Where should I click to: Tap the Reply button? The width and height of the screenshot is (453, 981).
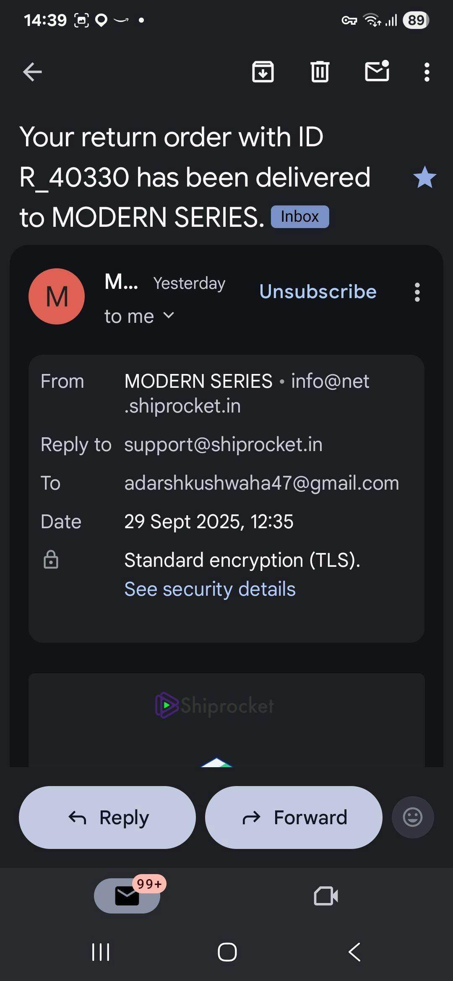pos(107,817)
